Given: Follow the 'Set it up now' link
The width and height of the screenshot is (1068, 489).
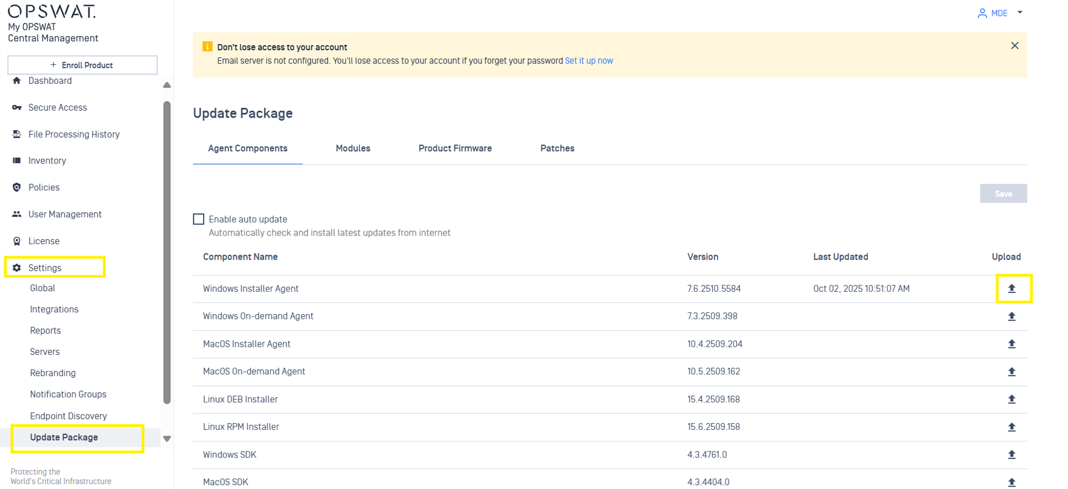Looking at the screenshot, I should [588, 61].
